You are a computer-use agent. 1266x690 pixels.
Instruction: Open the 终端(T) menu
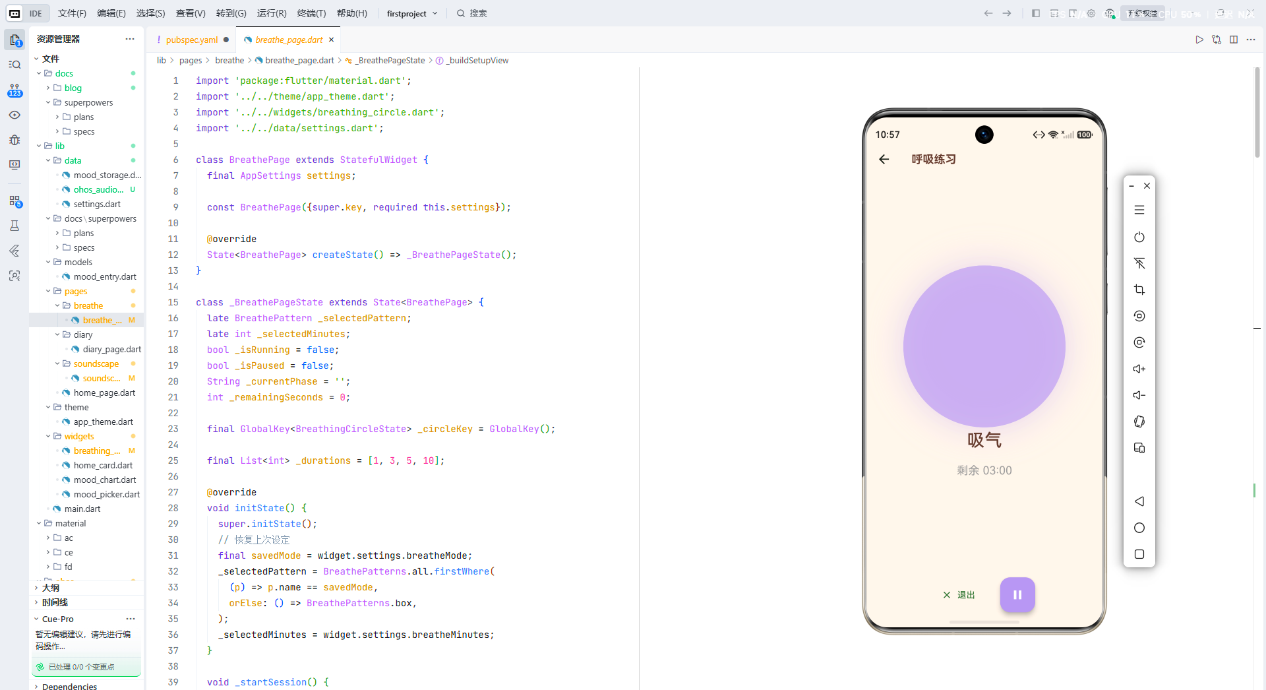click(x=311, y=13)
